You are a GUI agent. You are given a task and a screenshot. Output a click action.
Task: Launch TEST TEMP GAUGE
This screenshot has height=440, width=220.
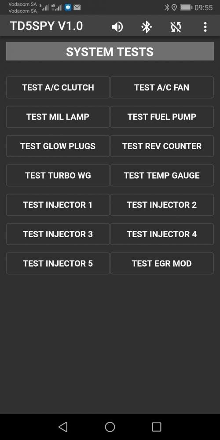[162, 176]
